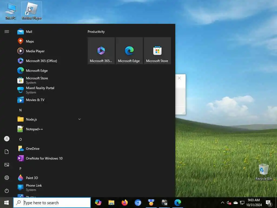Launch Firefox from the taskbar
The height and width of the screenshot is (208, 277).
click(x=124, y=203)
